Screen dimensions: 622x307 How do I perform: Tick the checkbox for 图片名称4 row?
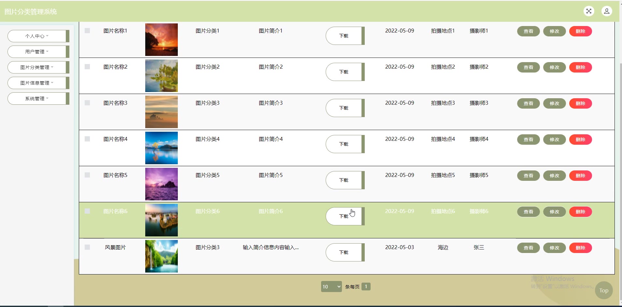coord(87,139)
